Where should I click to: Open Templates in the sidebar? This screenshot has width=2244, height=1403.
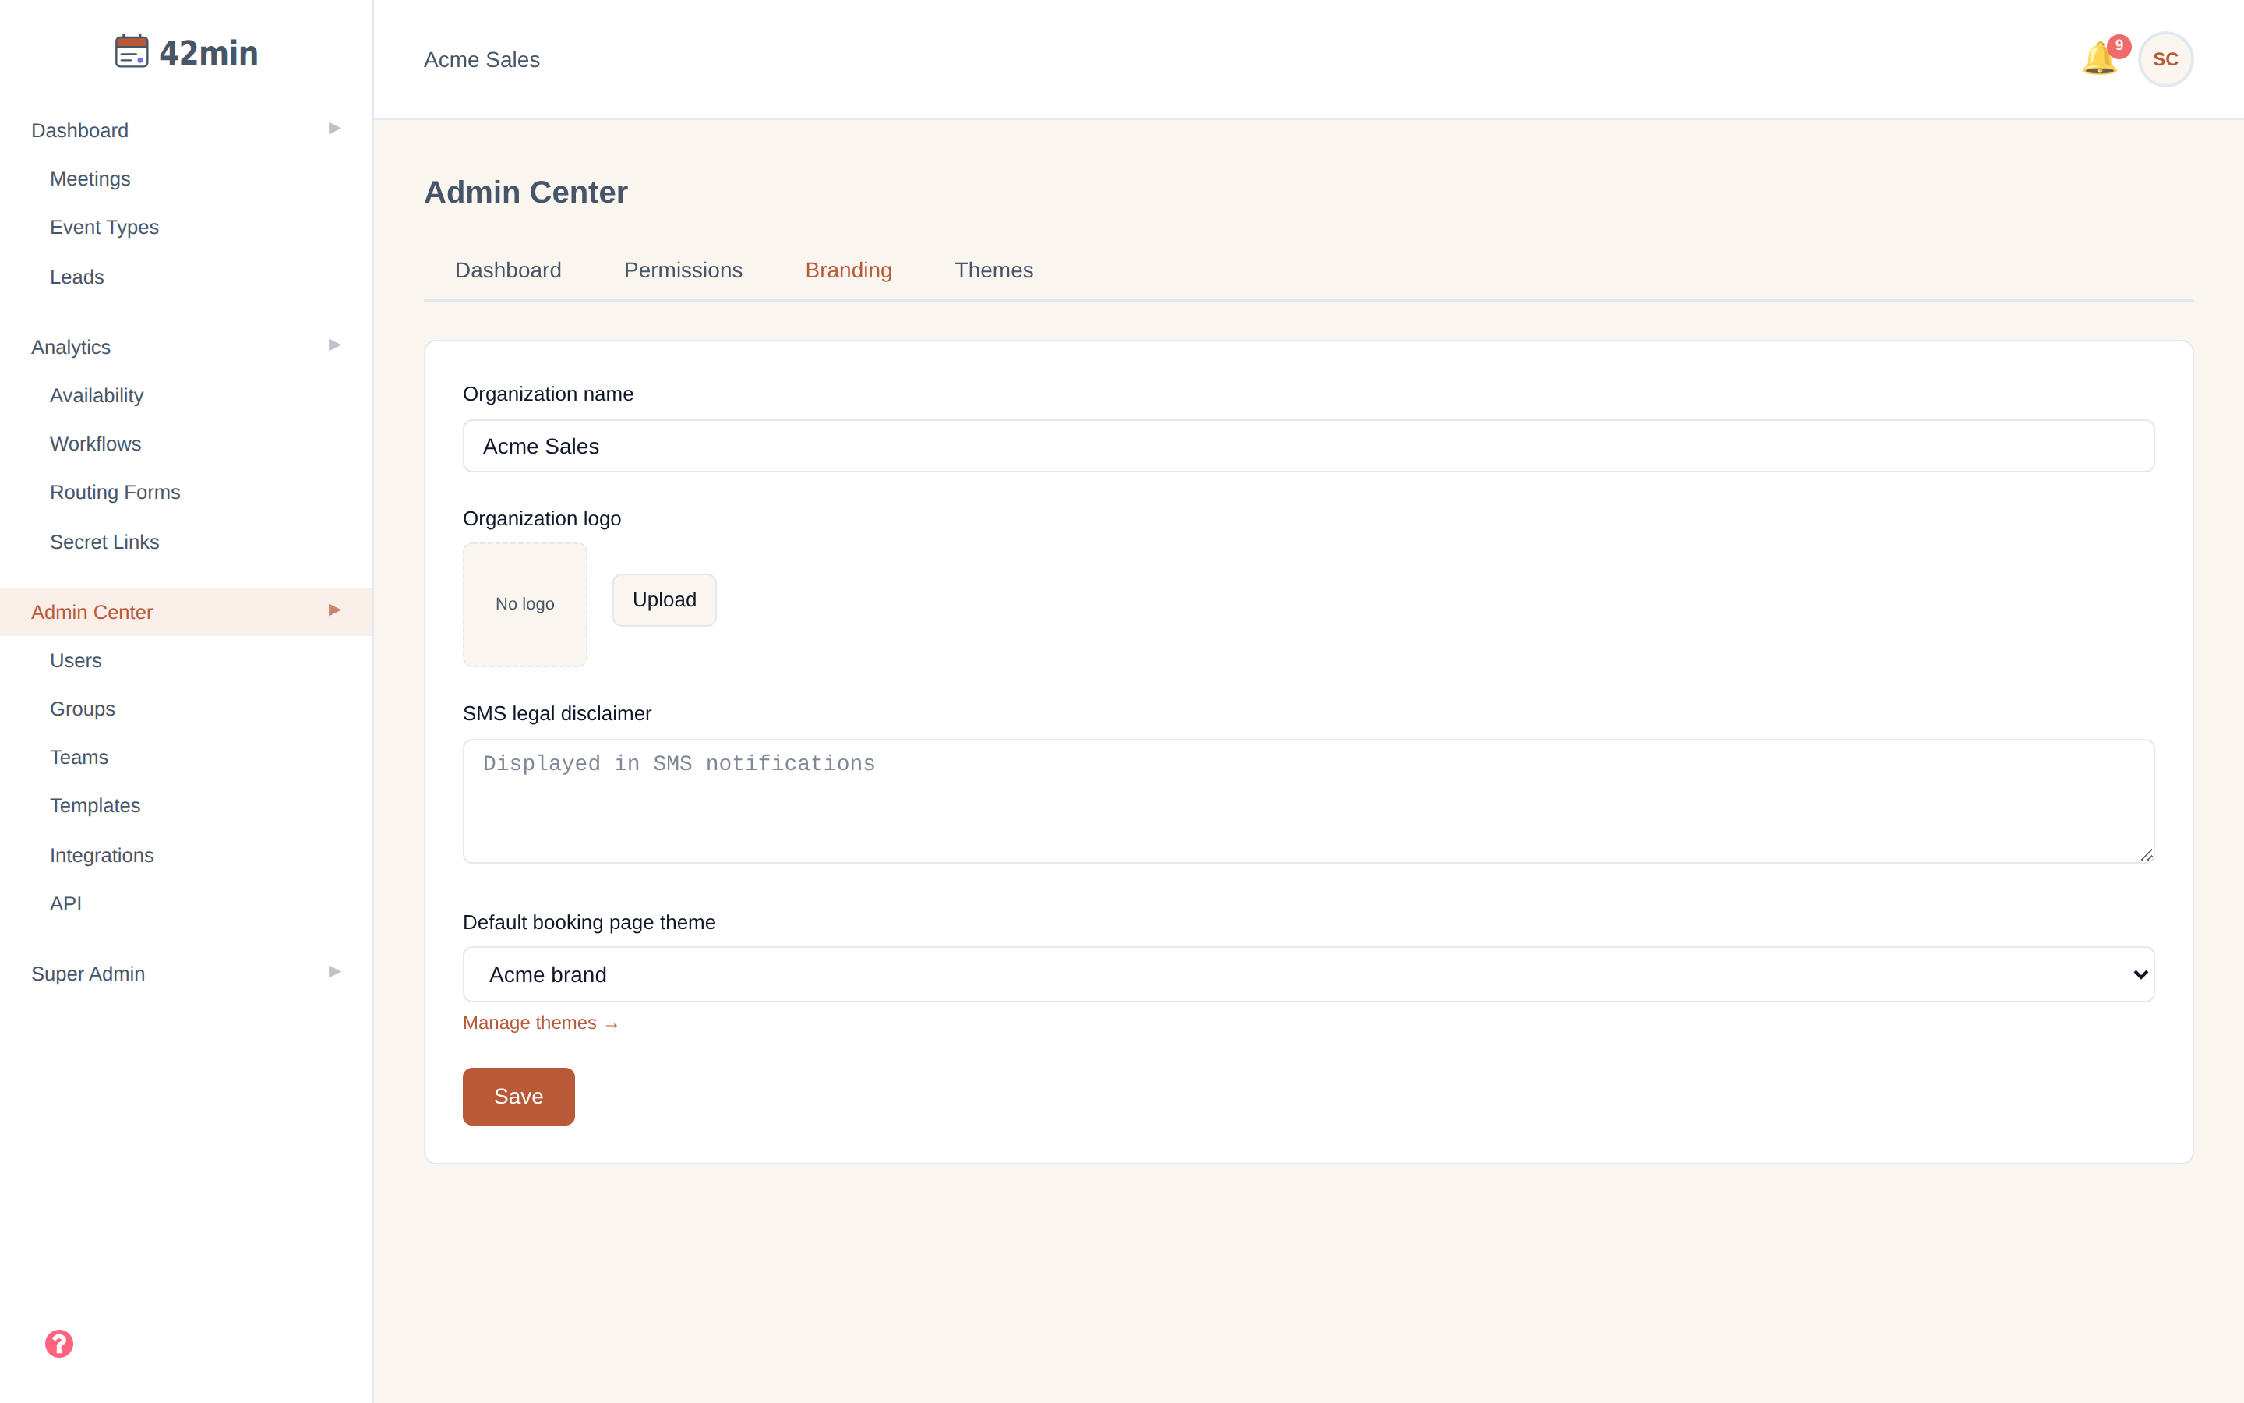pyautogui.click(x=96, y=805)
